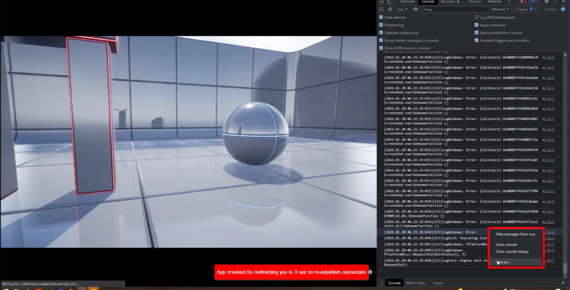Enable Log XMLHttpRequests checkbox

pos(477,17)
